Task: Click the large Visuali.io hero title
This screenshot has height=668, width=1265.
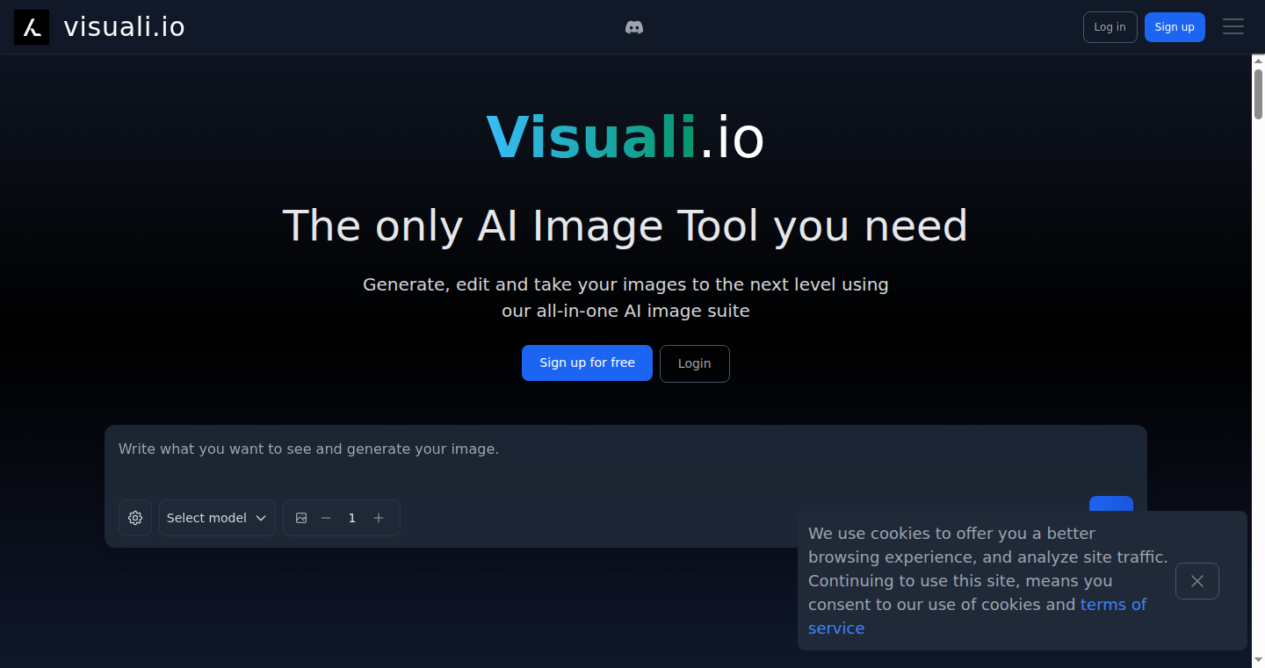Action: [625, 138]
